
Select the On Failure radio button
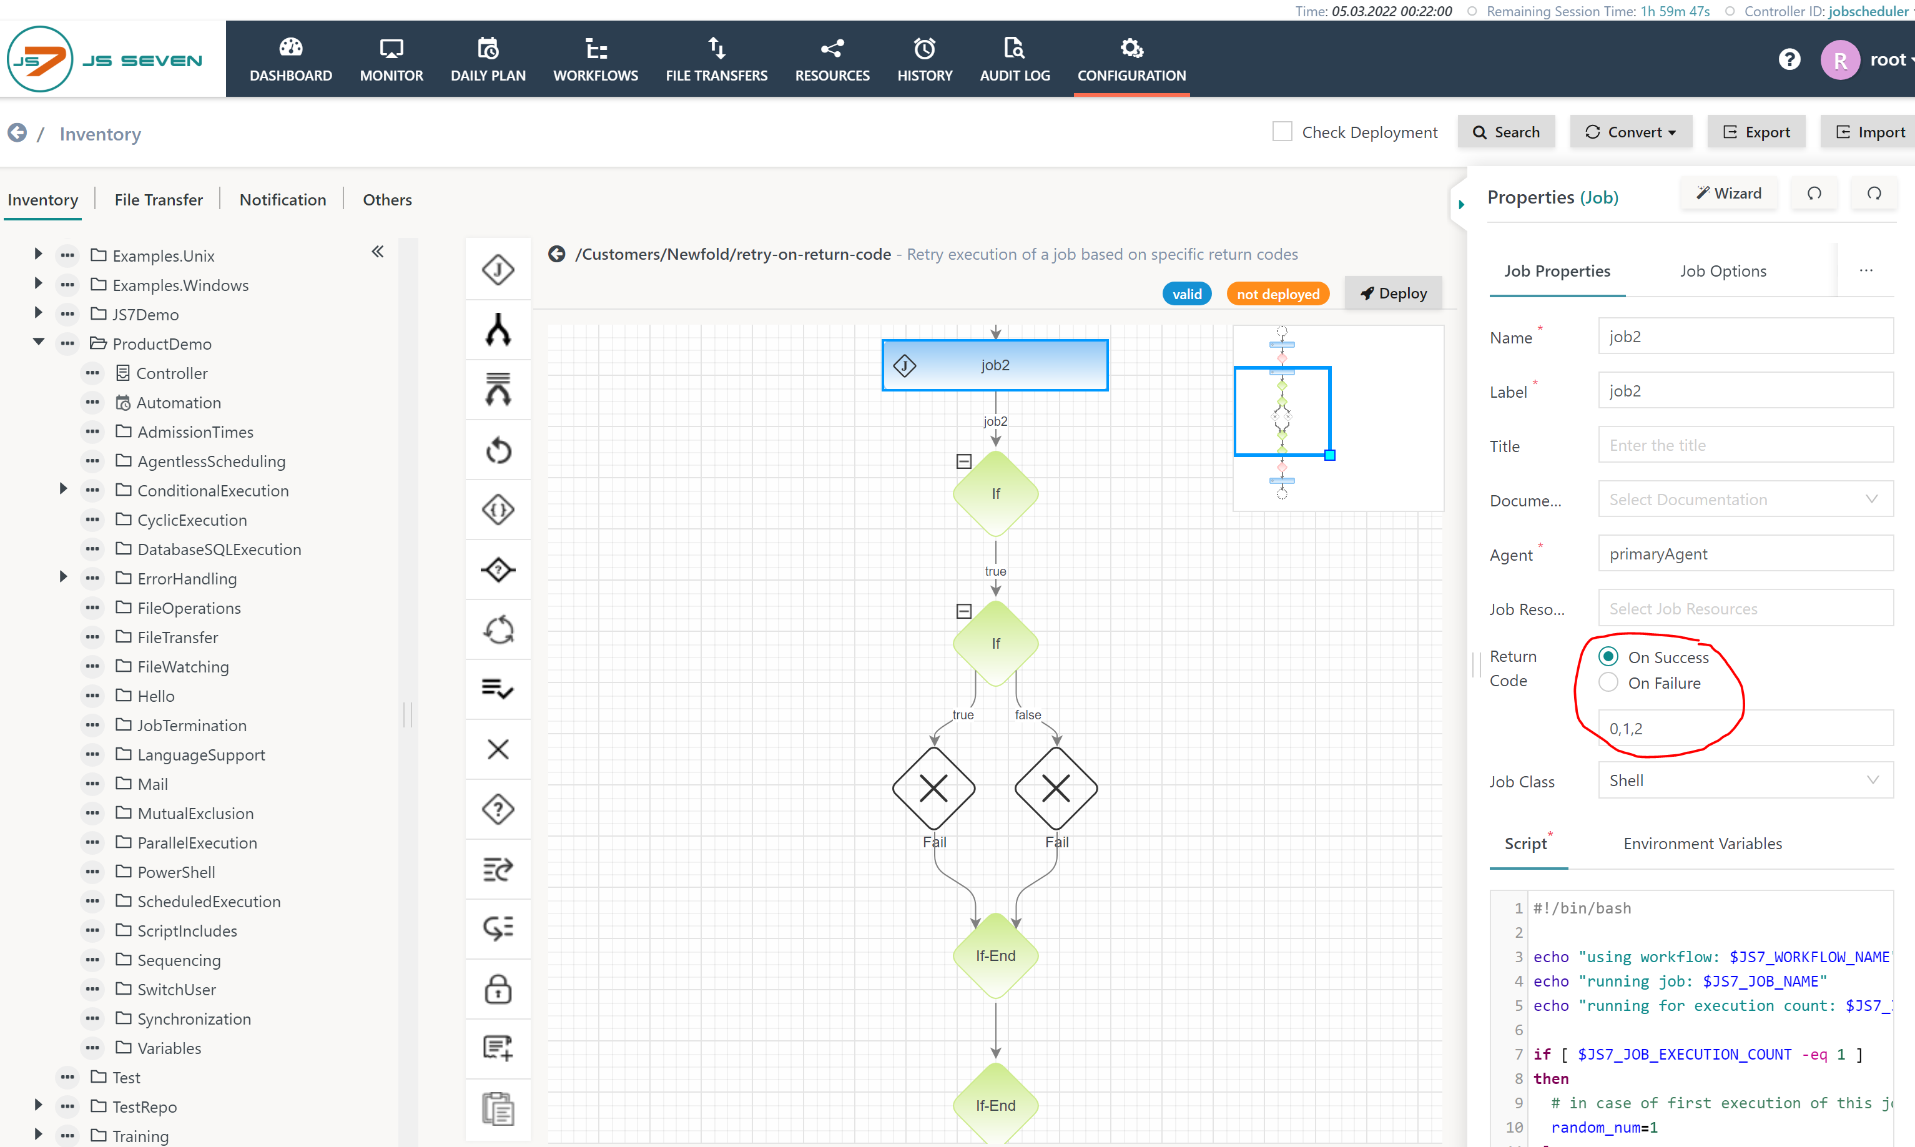(x=1608, y=682)
